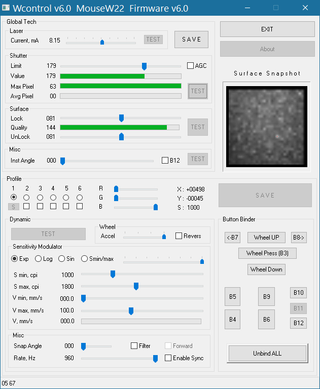Click the G color slider handle
Image resolution: width=320 pixels, height=389 pixels.
coord(116,198)
